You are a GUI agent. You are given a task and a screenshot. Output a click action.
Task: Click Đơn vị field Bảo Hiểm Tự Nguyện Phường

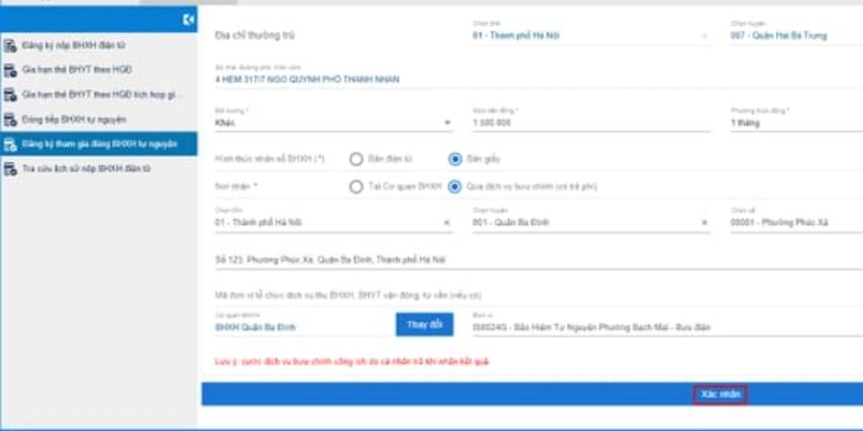tap(667, 328)
